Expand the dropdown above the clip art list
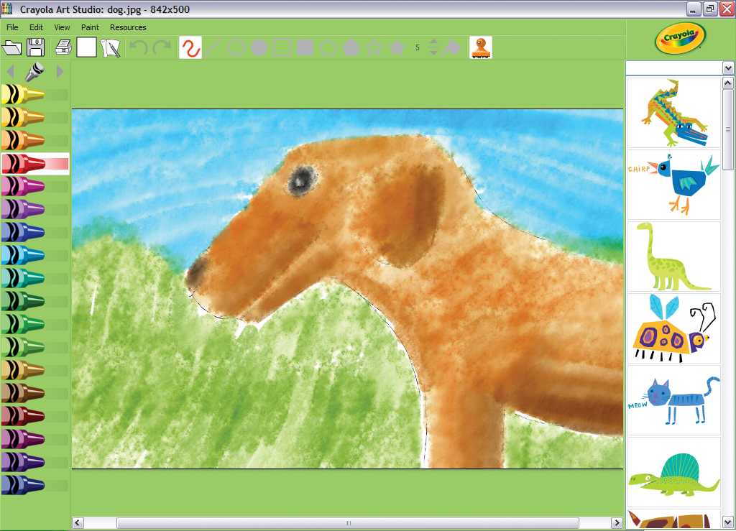The width and height of the screenshot is (736, 531). pyautogui.click(x=728, y=68)
